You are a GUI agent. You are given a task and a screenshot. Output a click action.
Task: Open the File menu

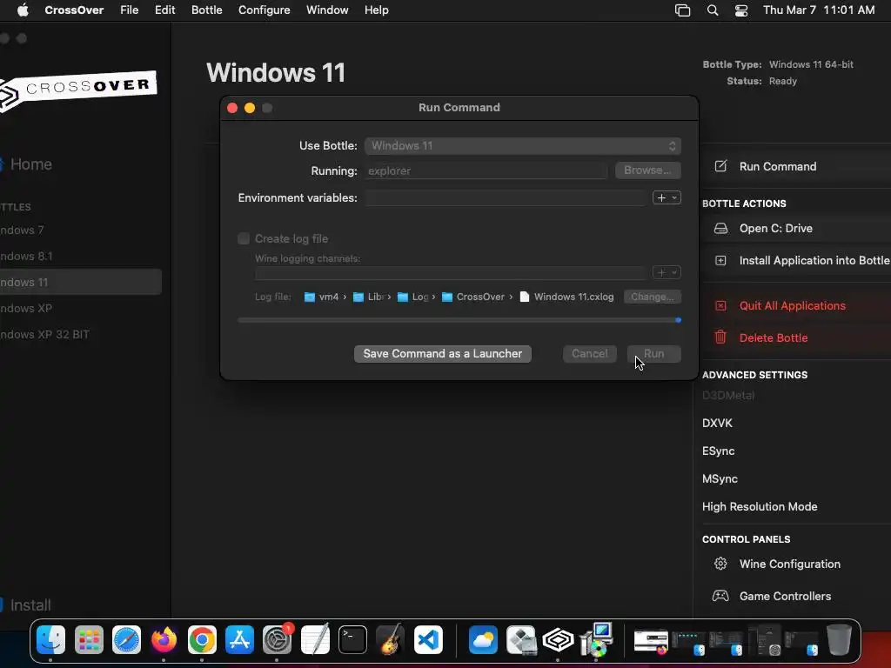[129, 10]
